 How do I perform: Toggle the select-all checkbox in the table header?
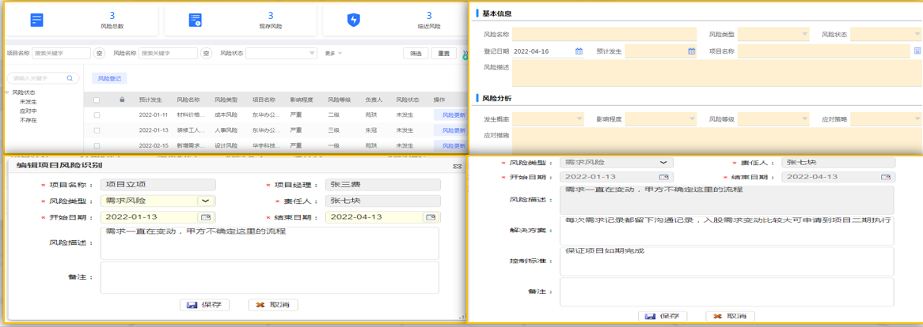tap(97, 100)
